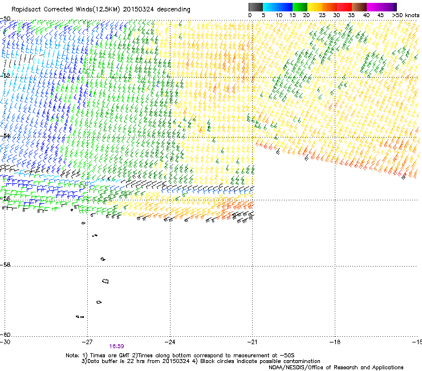This screenshot has height=371, width=422.
Task: Click the green 15-20 knots legend swatch
Action: click(300, 7)
